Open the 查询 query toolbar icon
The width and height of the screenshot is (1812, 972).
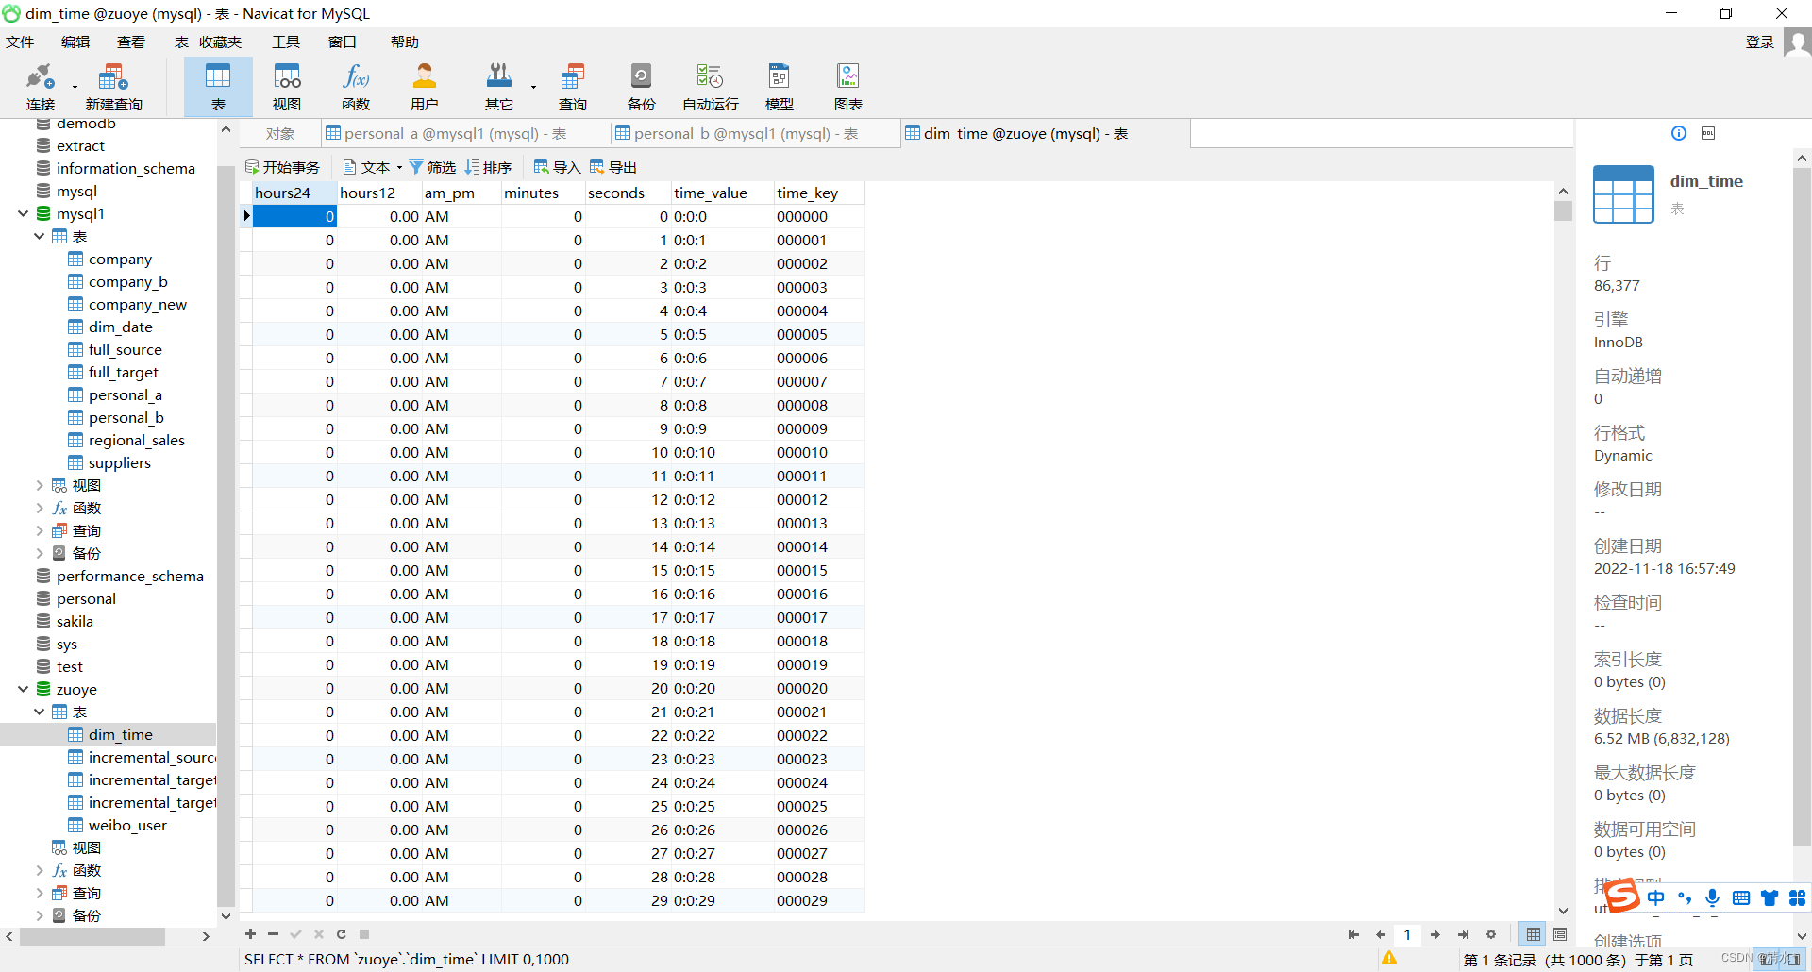pos(572,87)
